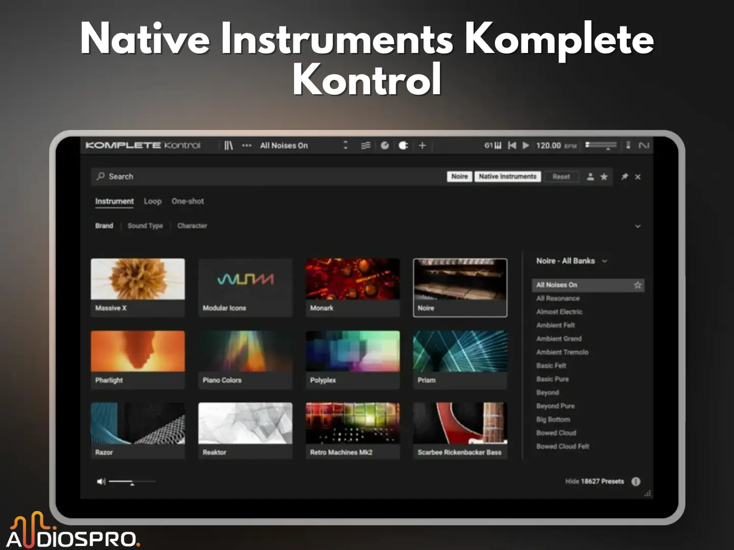Select the Monark instrument thumbnail
This screenshot has height=550, width=734.
(353, 287)
